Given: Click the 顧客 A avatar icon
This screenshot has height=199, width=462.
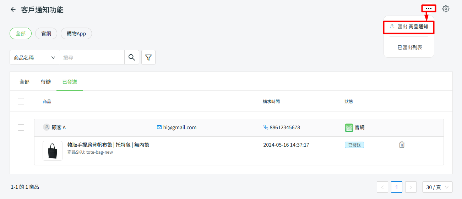Looking at the screenshot, I should click(x=46, y=127).
